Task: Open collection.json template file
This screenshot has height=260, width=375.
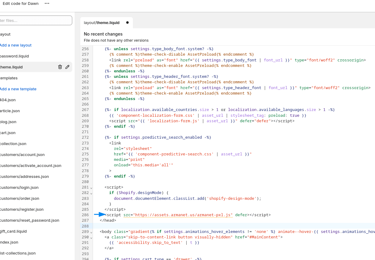Action: (x=13, y=144)
